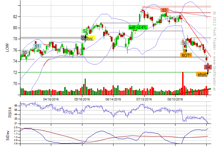Click the green horizontal line at 72
220x150 pixels.
click(100, 72)
